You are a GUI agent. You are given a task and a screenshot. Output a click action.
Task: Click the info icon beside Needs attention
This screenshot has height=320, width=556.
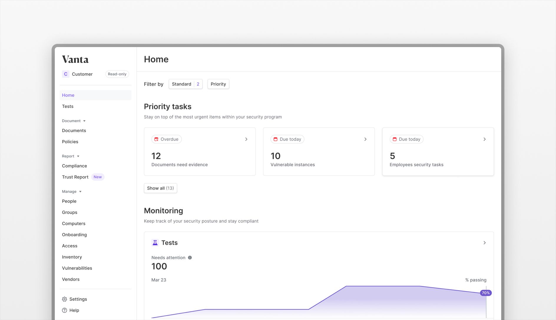coord(190,258)
